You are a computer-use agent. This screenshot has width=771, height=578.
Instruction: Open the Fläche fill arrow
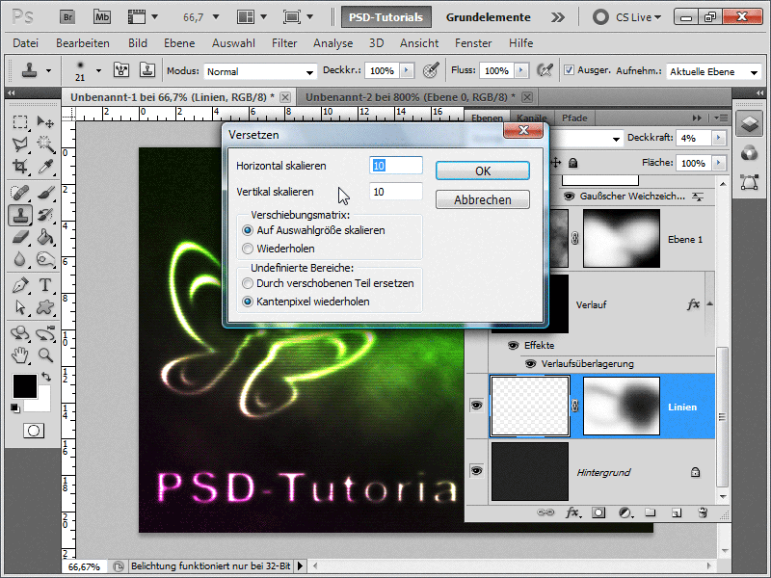[x=719, y=163]
